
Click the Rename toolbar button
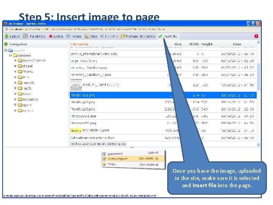(109, 36)
